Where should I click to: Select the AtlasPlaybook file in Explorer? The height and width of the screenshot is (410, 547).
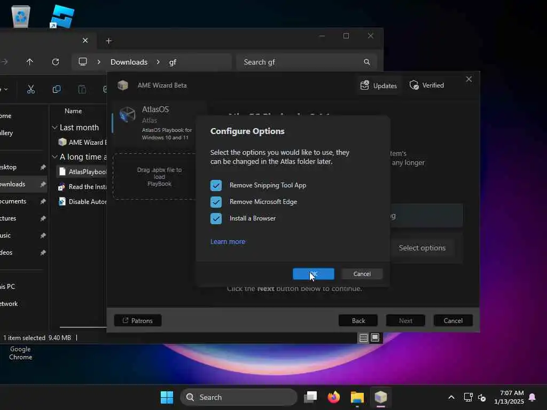pyautogui.click(x=83, y=171)
